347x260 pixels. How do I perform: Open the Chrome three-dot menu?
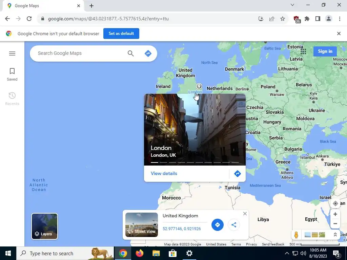[x=340, y=19]
